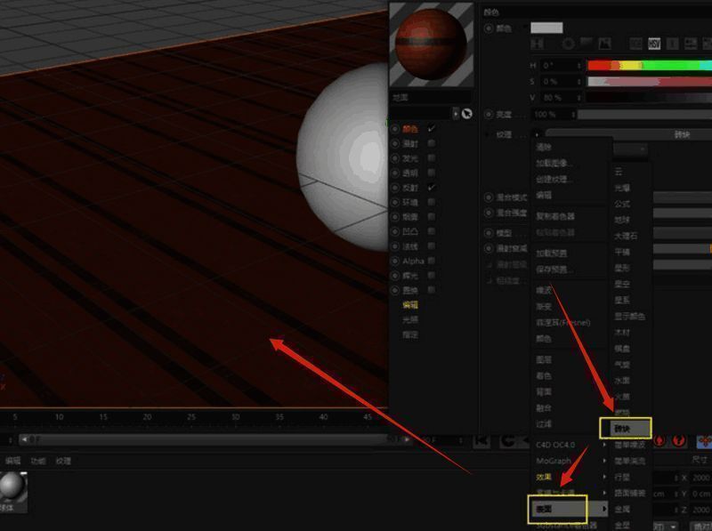Go to start of timeline button
This screenshot has width=712, height=531.
(481, 440)
